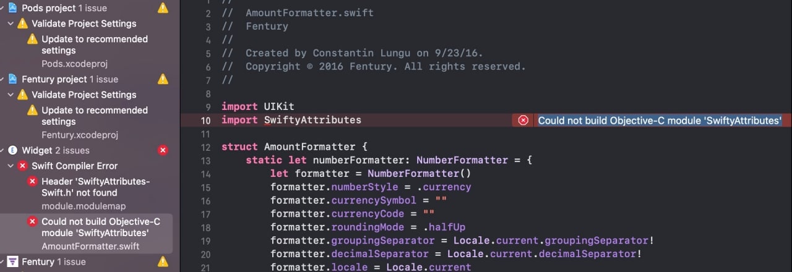Click error icon beside Header not found issue
Viewport: 792px width, 272px height.
tap(32, 182)
